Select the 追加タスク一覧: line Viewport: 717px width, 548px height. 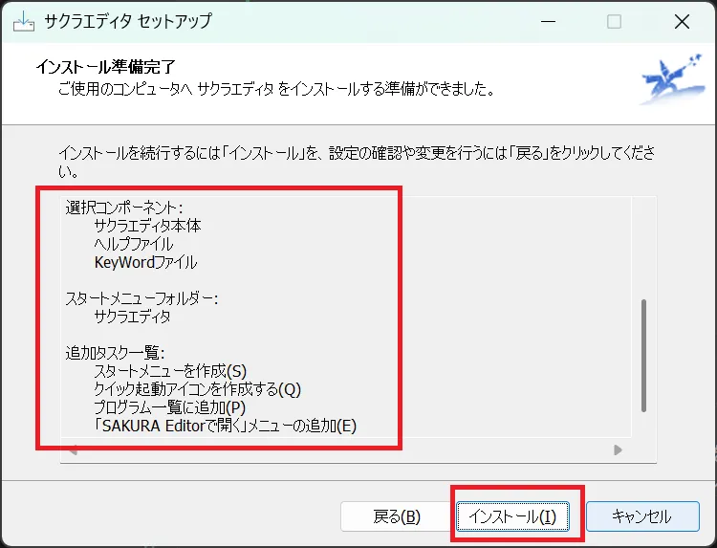point(115,353)
